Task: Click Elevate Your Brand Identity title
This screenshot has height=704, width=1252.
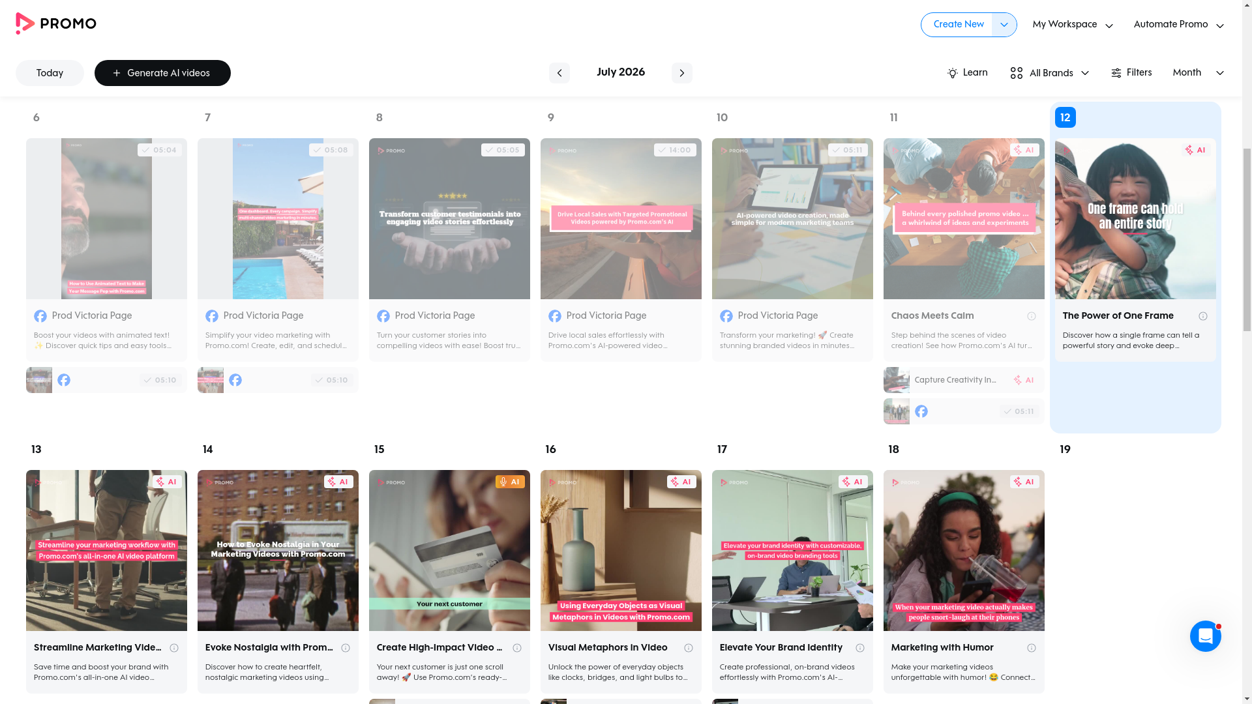Action: (x=781, y=648)
